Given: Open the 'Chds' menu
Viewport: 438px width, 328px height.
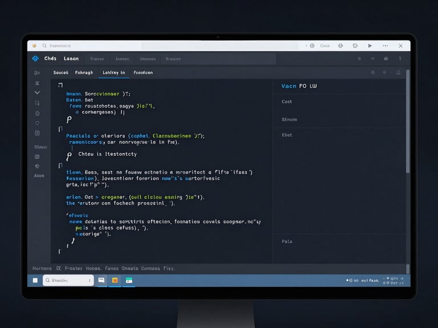Looking at the screenshot, I should click(50, 58).
